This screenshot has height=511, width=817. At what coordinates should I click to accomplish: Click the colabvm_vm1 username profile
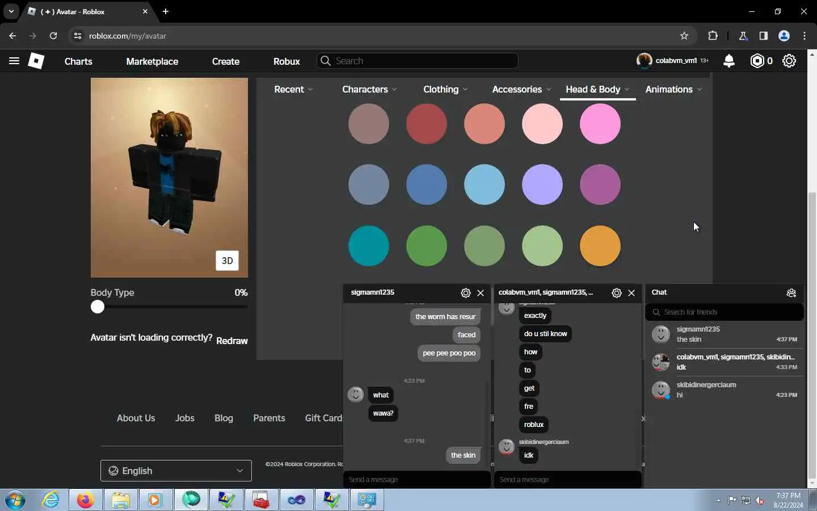pyautogui.click(x=676, y=61)
